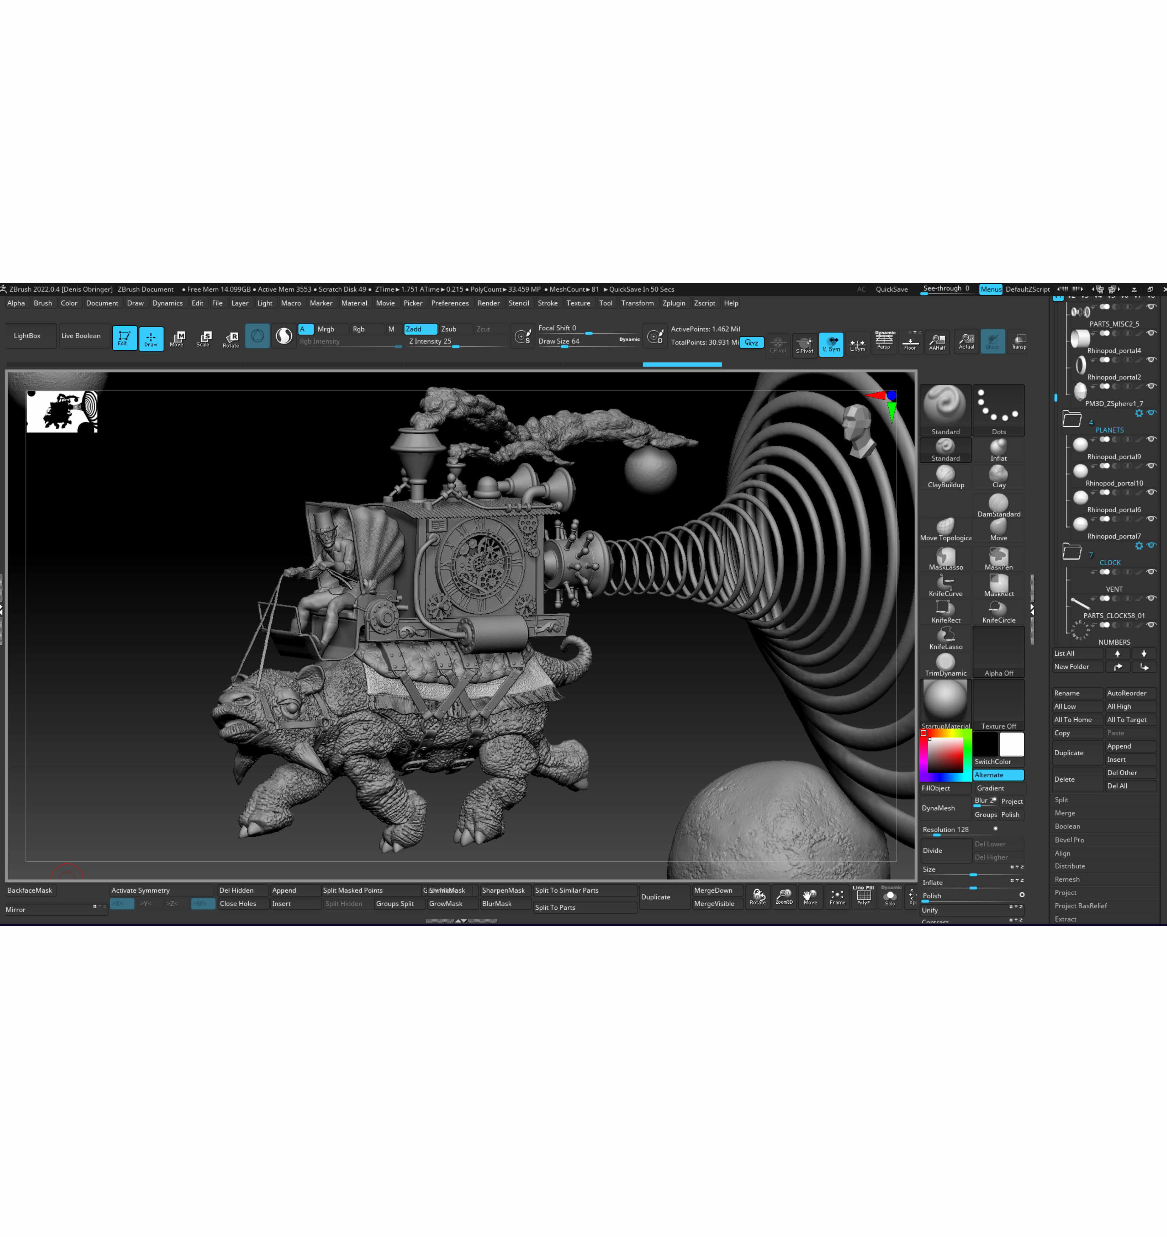The image size is (1167, 1237).
Task: Click the move-subtool-up arrow button
Action: coord(1117,653)
